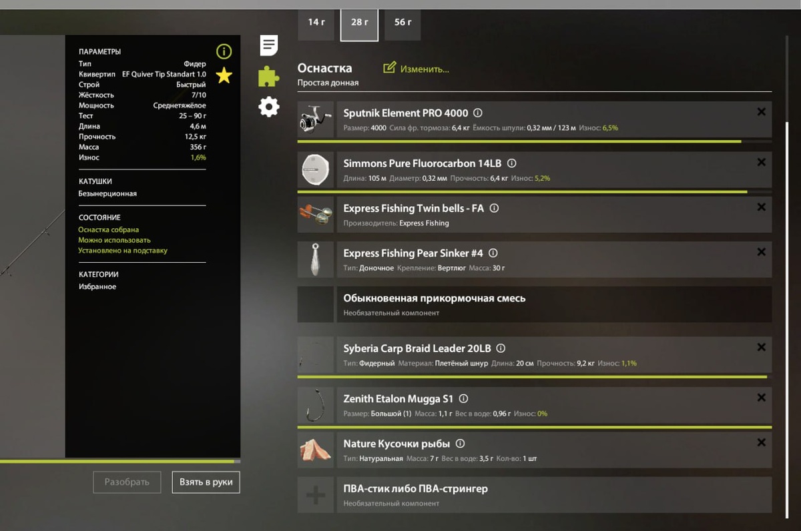
Task: Remove Zenith Etalon Mugga S1 hook
Action: tap(761, 398)
